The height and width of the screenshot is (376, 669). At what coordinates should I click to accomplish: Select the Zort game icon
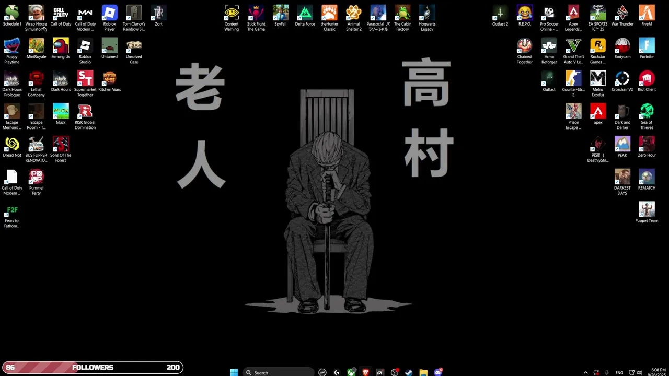pyautogui.click(x=158, y=16)
